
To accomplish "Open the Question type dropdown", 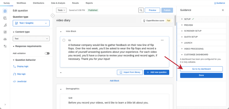I will 31,23.
